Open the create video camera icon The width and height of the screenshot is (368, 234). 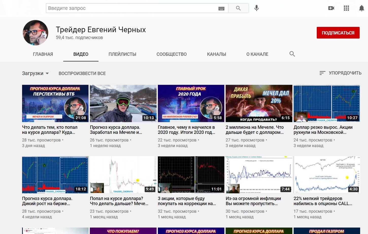331,8
